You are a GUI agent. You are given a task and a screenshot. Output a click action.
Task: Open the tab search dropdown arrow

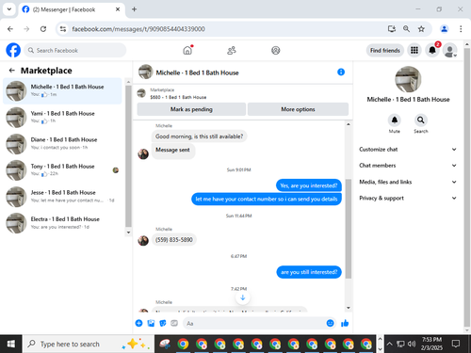pos(9,9)
